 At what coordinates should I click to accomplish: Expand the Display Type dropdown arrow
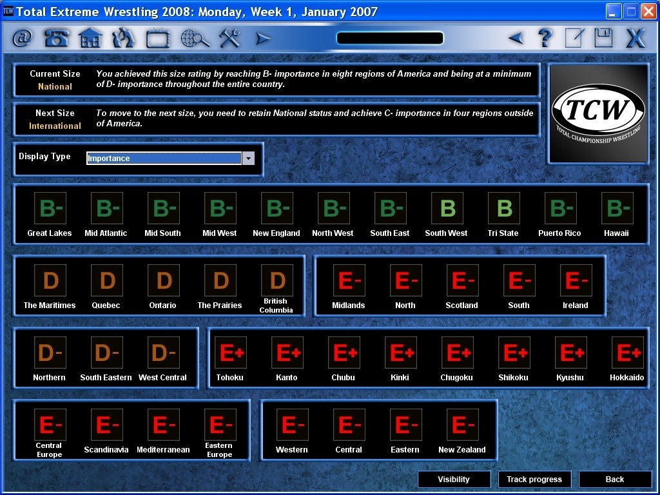[x=248, y=159]
